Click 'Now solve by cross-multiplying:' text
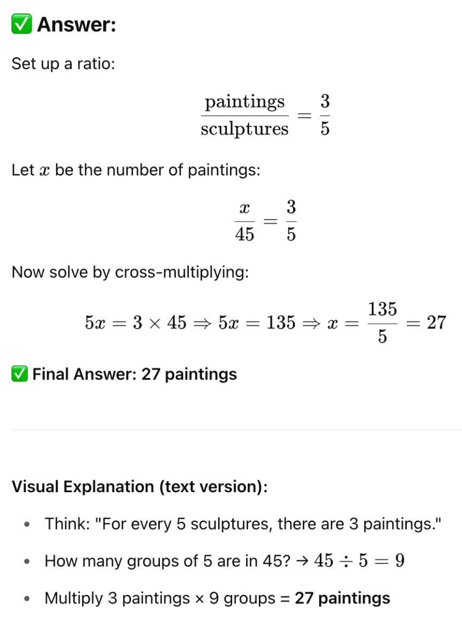 click(130, 272)
